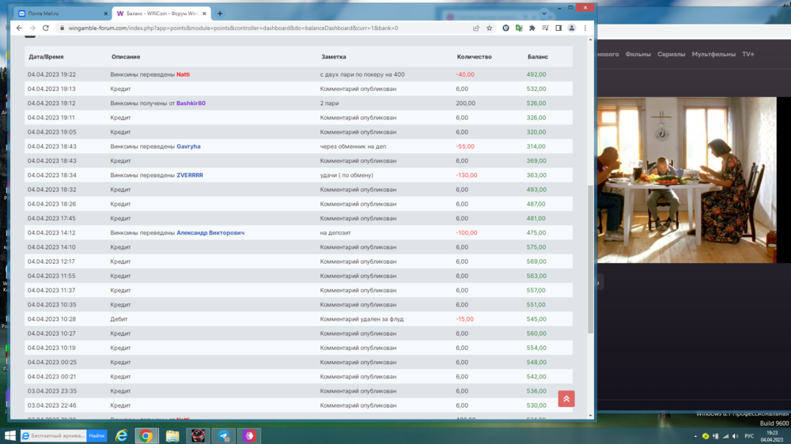Image resolution: width=791 pixels, height=444 pixels.
Task: Open the Chrome three-dot menu
Action: (585, 28)
